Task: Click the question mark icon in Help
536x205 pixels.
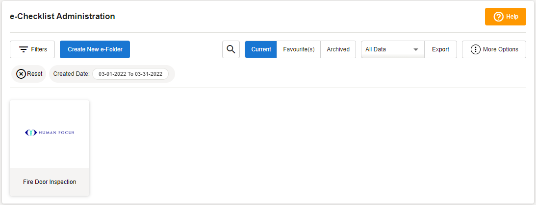Action: click(499, 17)
